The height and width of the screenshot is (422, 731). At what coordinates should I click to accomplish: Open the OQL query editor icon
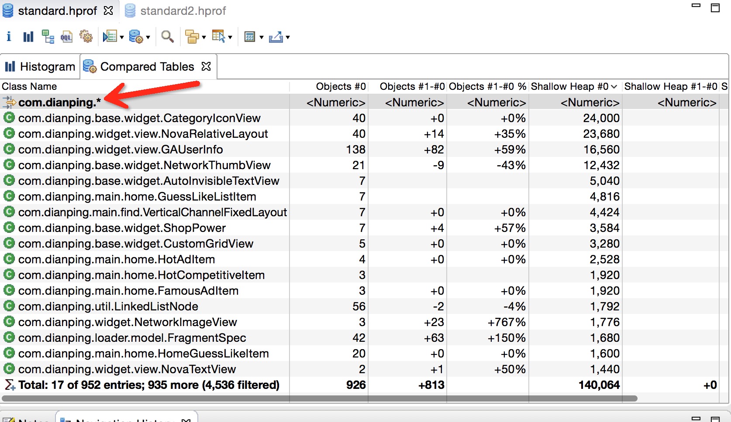click(x=66, y=37)
